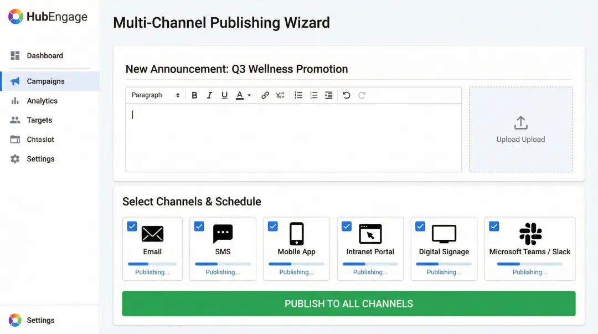Disable the SMS channel checkbox
Screen dimensions: 598x334
(x=199, y=226)
